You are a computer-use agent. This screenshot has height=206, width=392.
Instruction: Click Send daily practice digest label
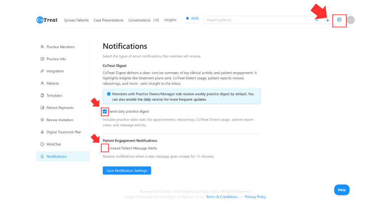click(x=129, y=111)
